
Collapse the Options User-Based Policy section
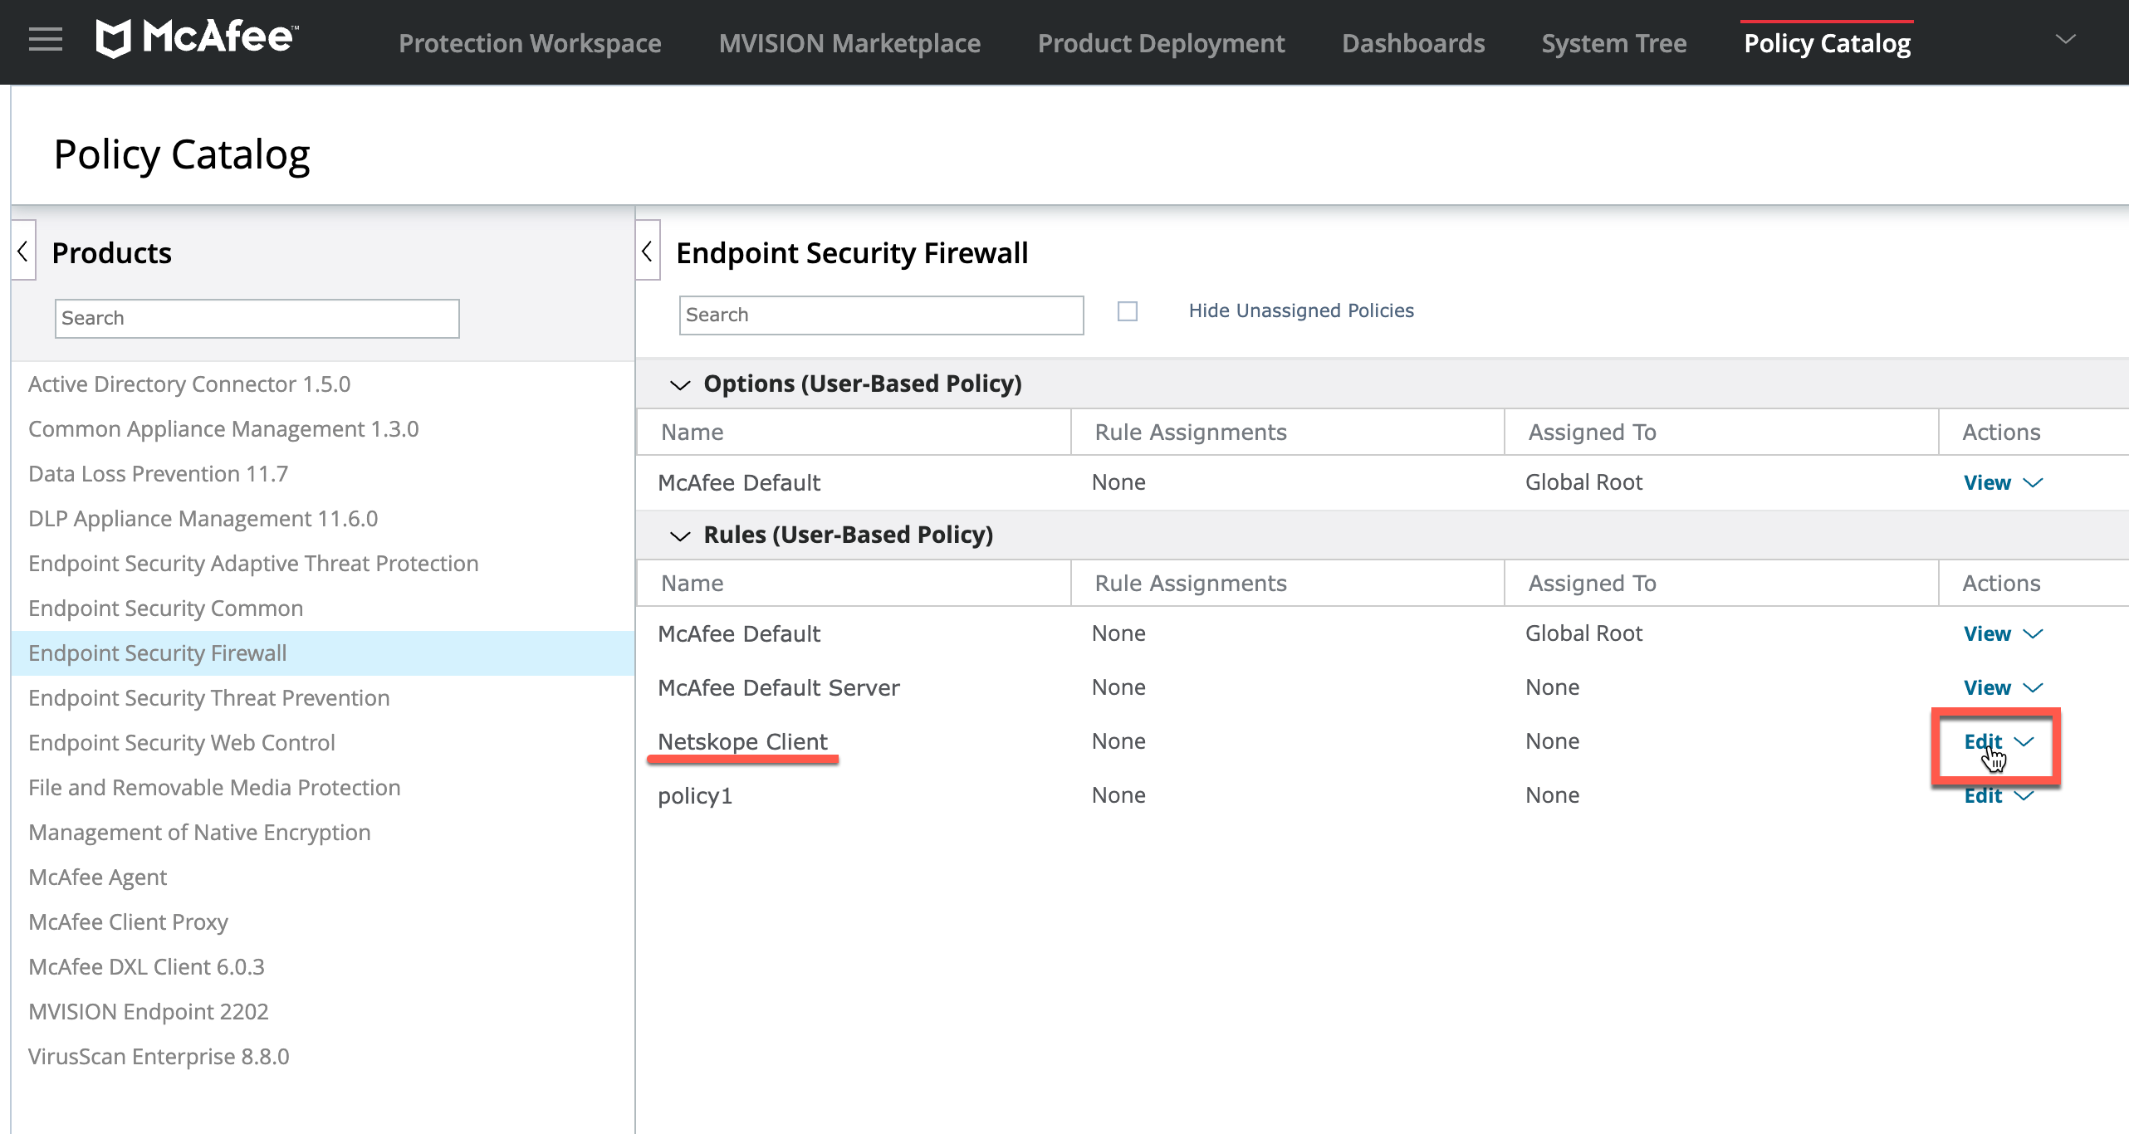(680, 383)
